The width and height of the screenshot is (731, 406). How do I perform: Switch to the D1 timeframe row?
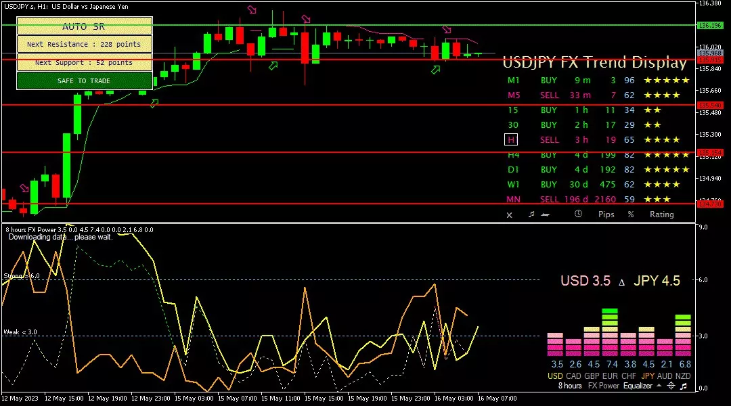[513, 170]
